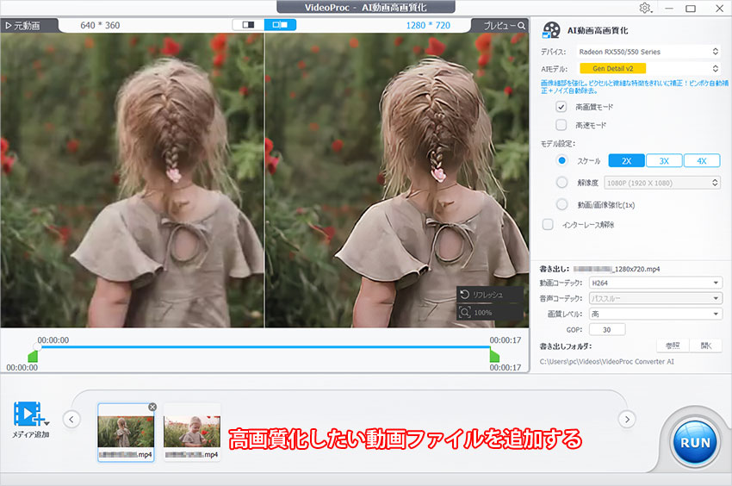The width and height of the screenshot is (732, 486).
Task: Enable the 高速モード checkbox
Action: point(561,125)
